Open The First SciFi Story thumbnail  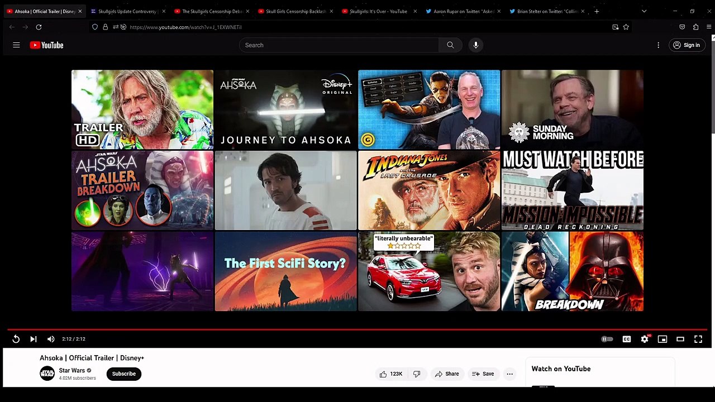tap(285, 271)
